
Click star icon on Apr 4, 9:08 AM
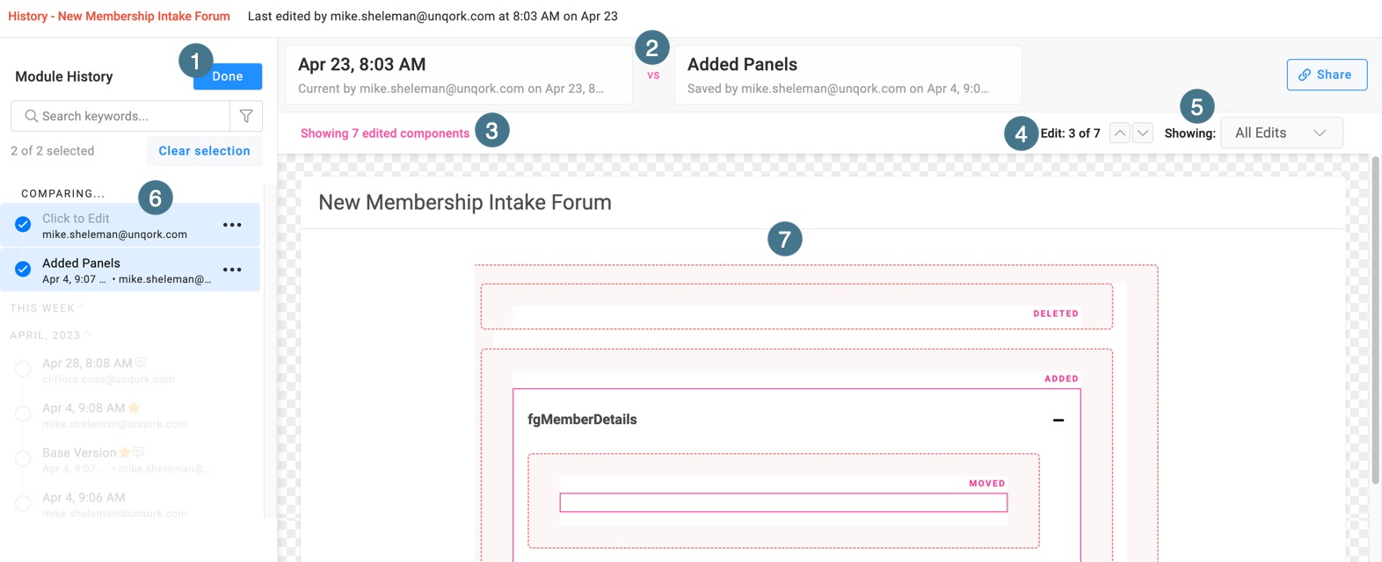134,407
